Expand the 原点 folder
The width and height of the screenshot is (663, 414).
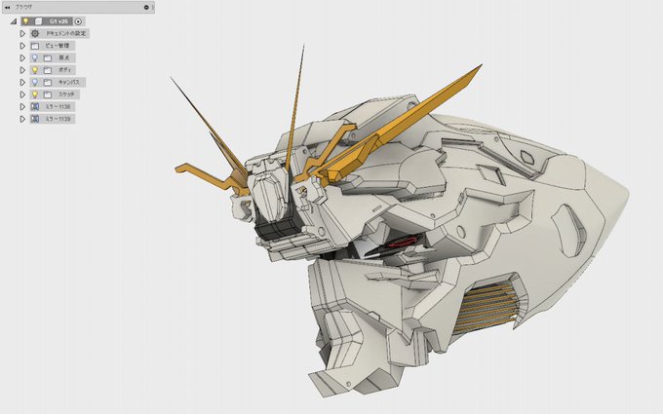(x=22, y=57)
